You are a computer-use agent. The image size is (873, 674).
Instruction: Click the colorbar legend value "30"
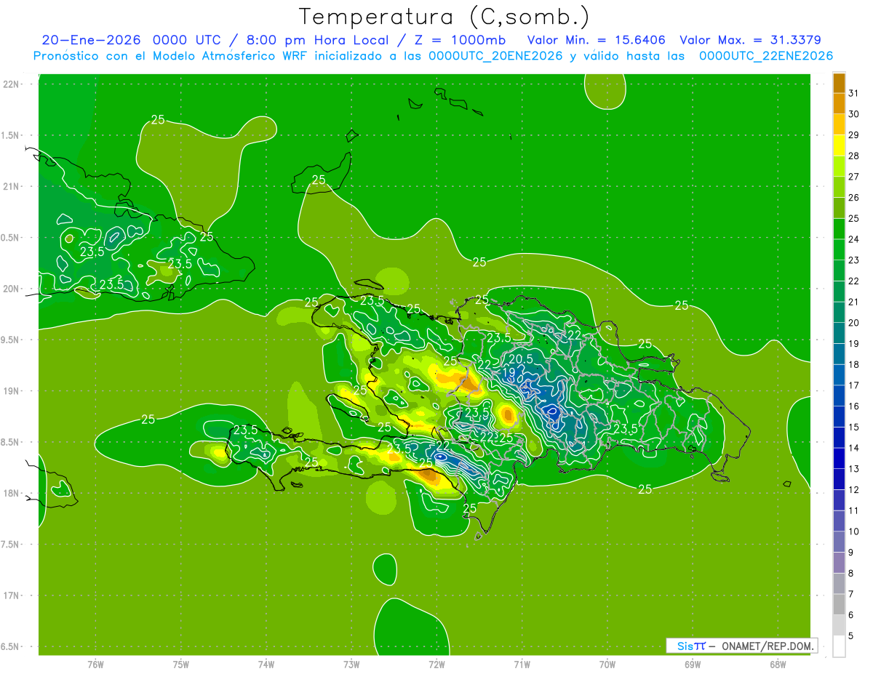click(854, 114)
